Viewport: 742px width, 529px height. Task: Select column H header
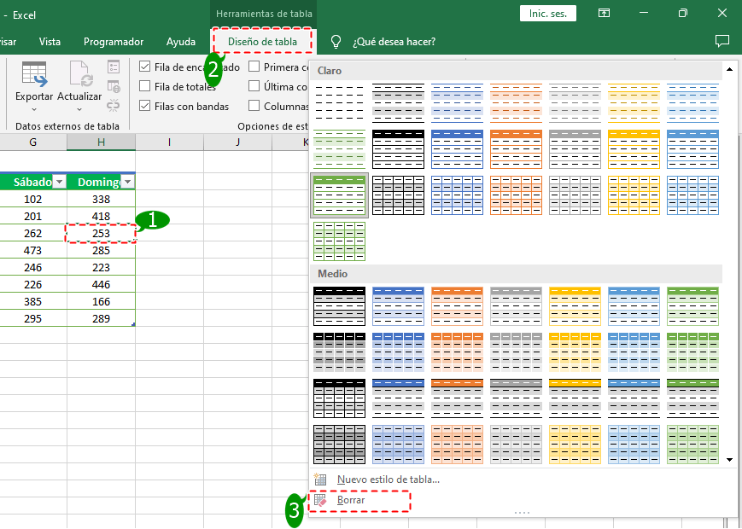[102, 142]
